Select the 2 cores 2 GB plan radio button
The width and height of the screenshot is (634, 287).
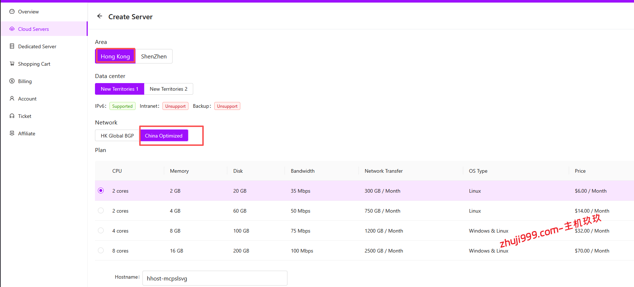coord(101,190)
